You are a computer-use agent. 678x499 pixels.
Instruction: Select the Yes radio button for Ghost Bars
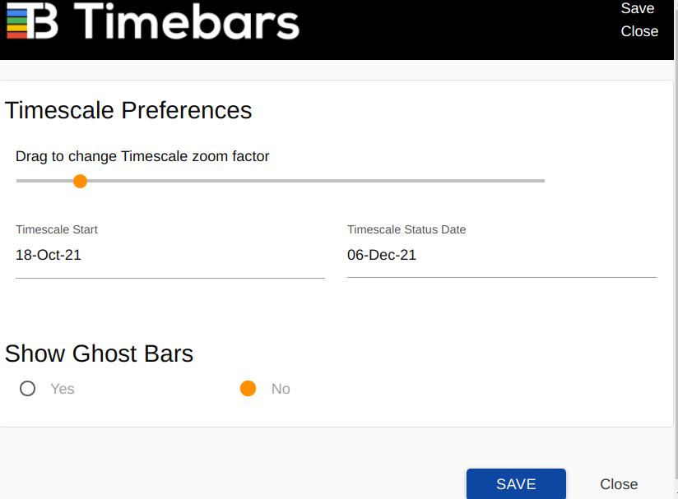coord(28,389)
